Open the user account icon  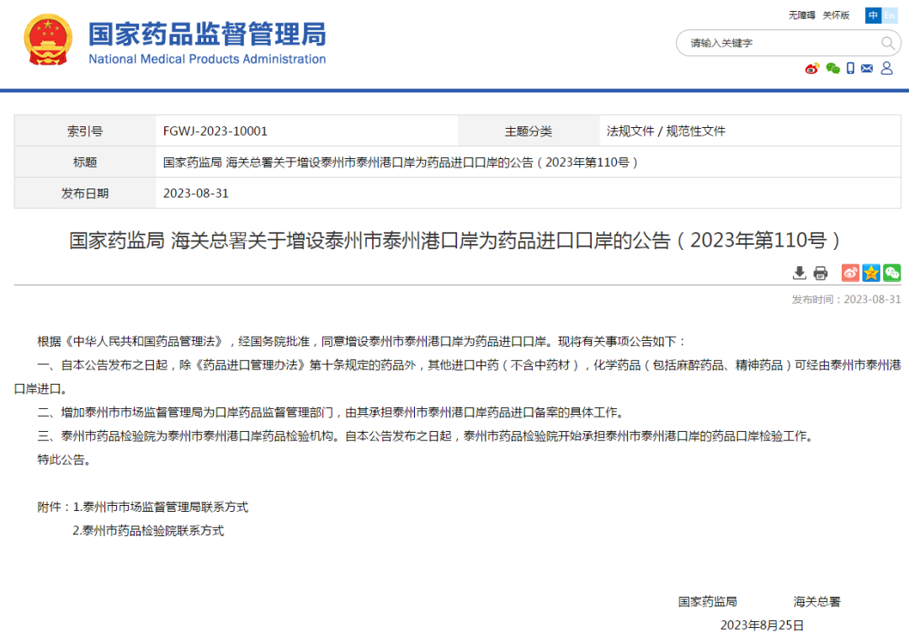click(887, 68)
